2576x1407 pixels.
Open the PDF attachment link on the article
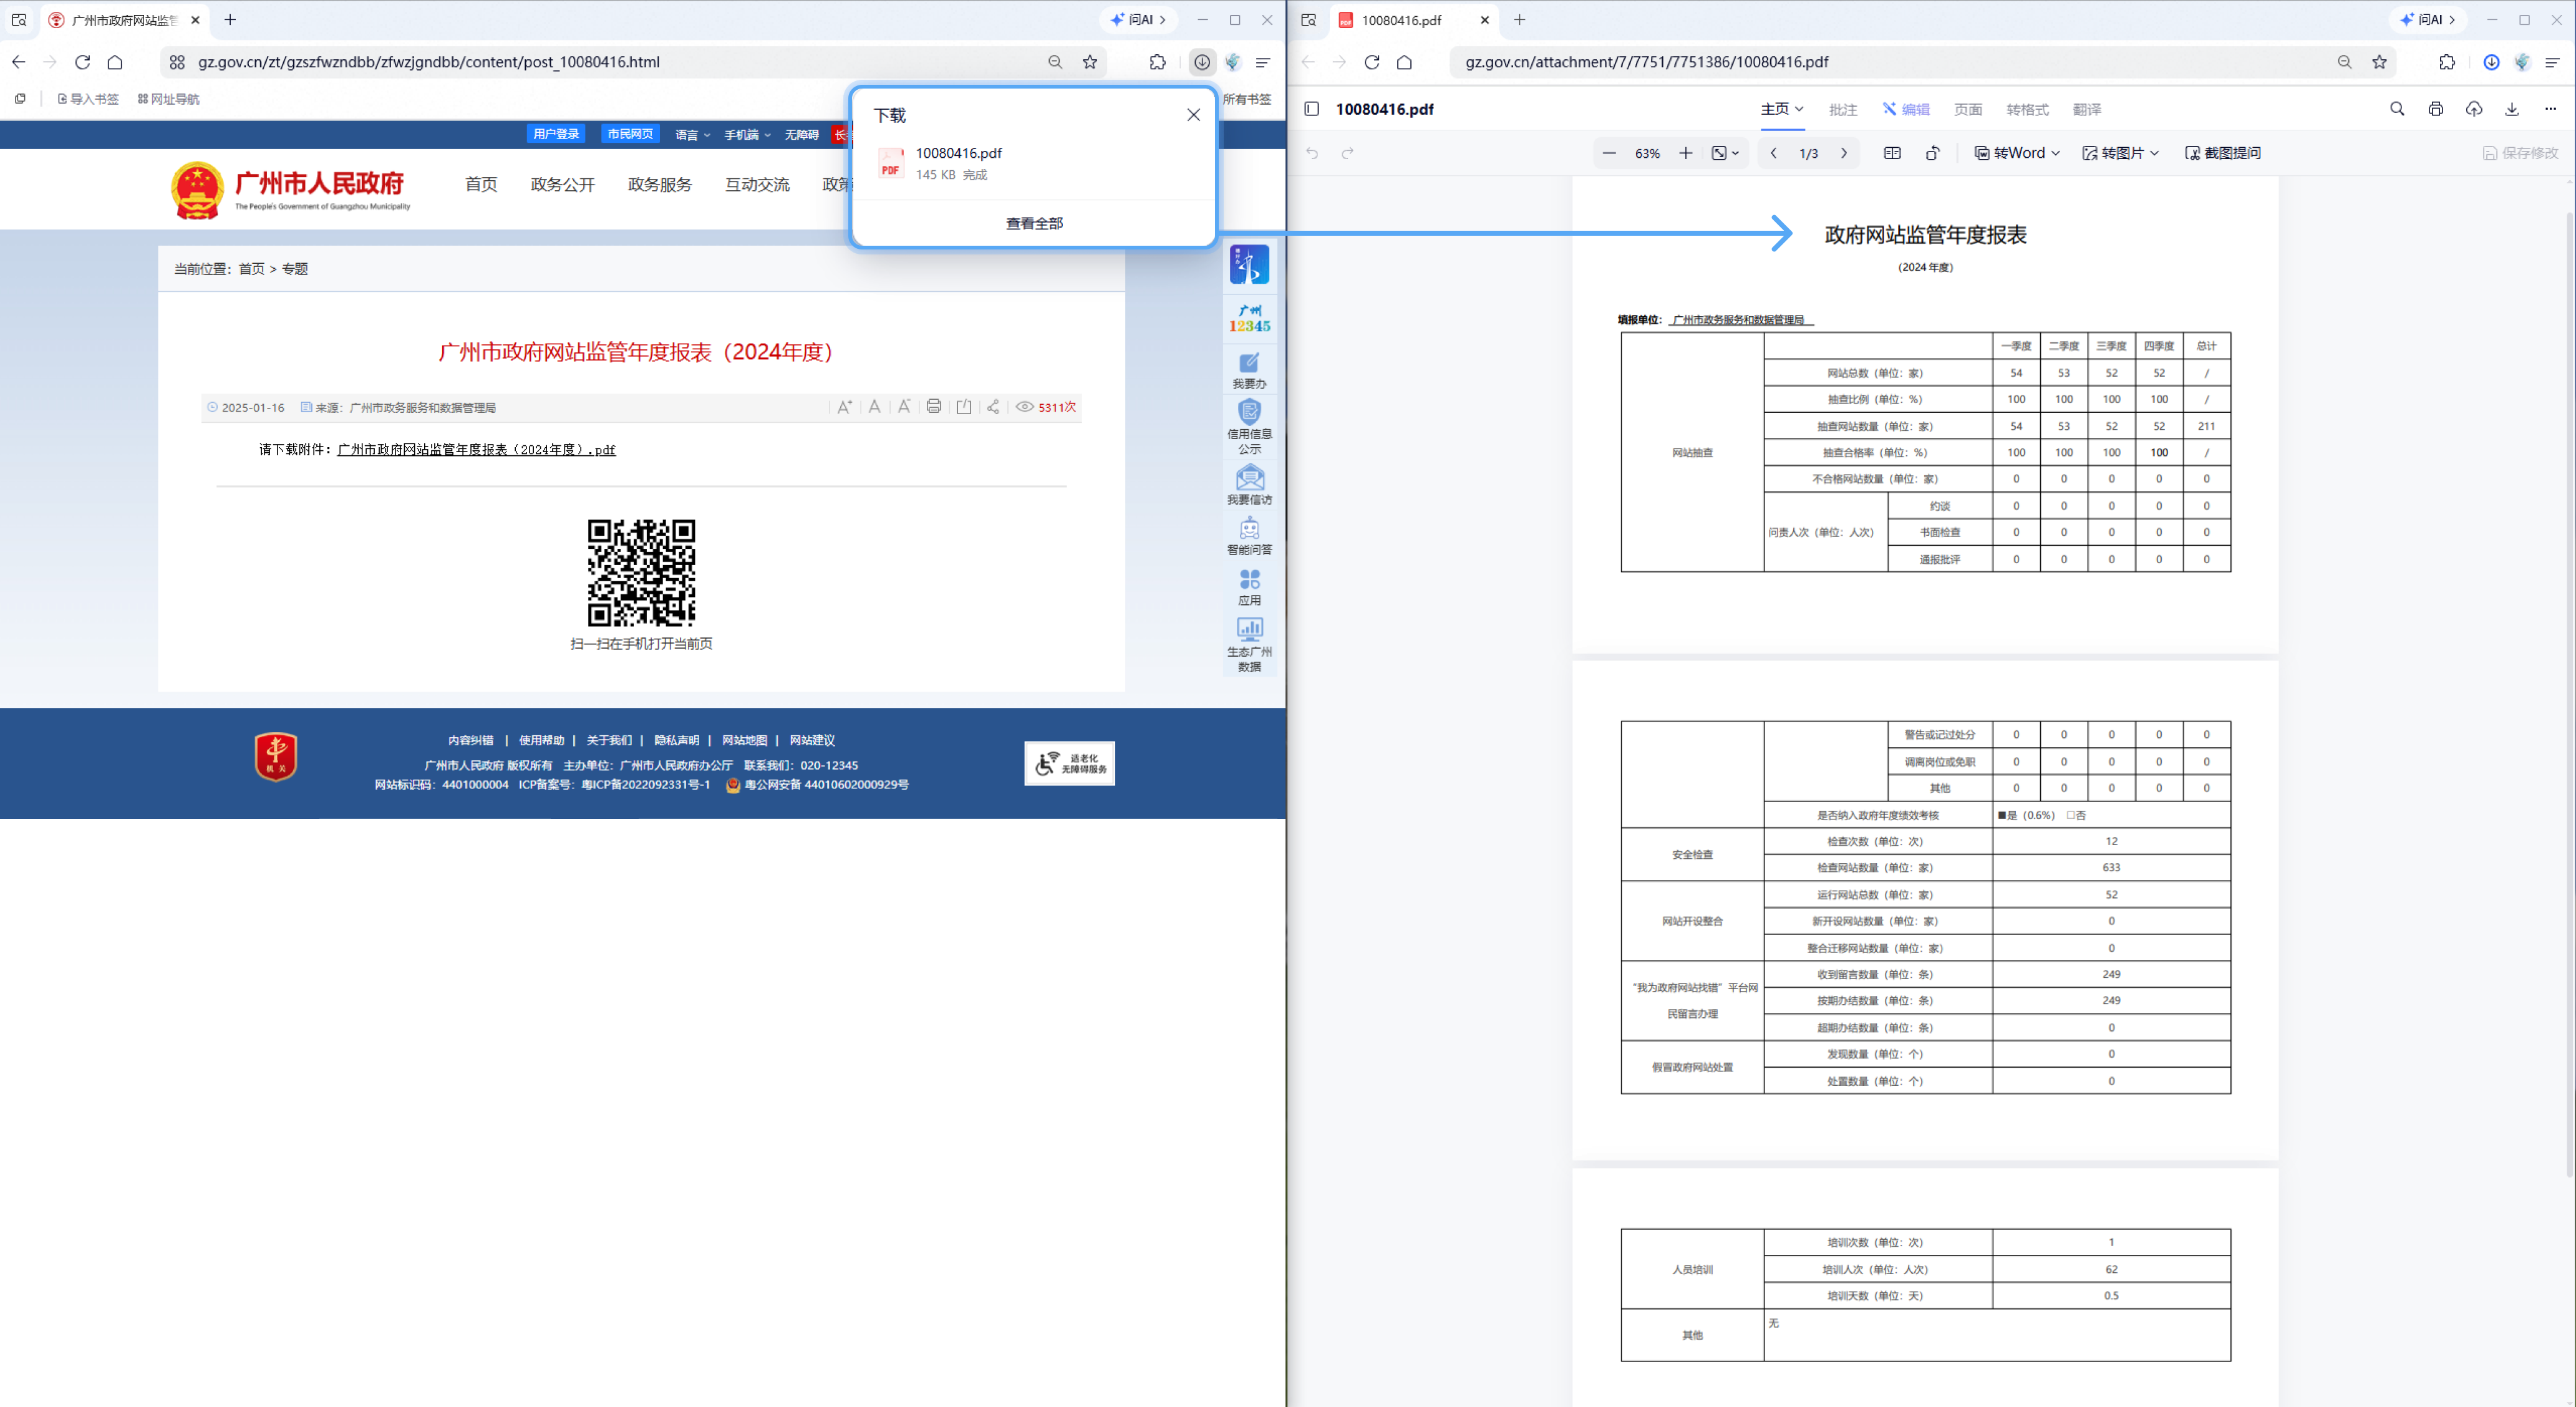[x=476, y=450]
